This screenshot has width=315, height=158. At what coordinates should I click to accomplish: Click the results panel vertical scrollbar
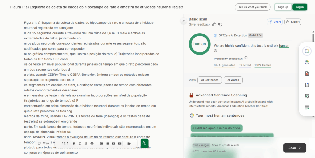point(313,37)
